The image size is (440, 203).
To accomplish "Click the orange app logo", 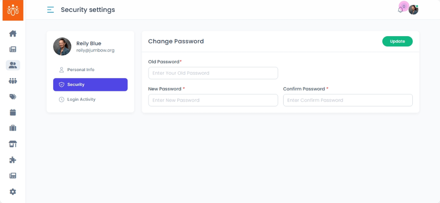I will tap(13, 10).
